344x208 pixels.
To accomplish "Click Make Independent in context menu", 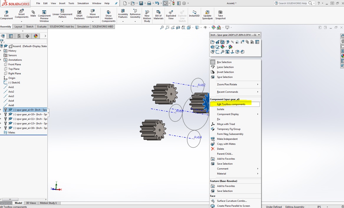I will point(227,139).
